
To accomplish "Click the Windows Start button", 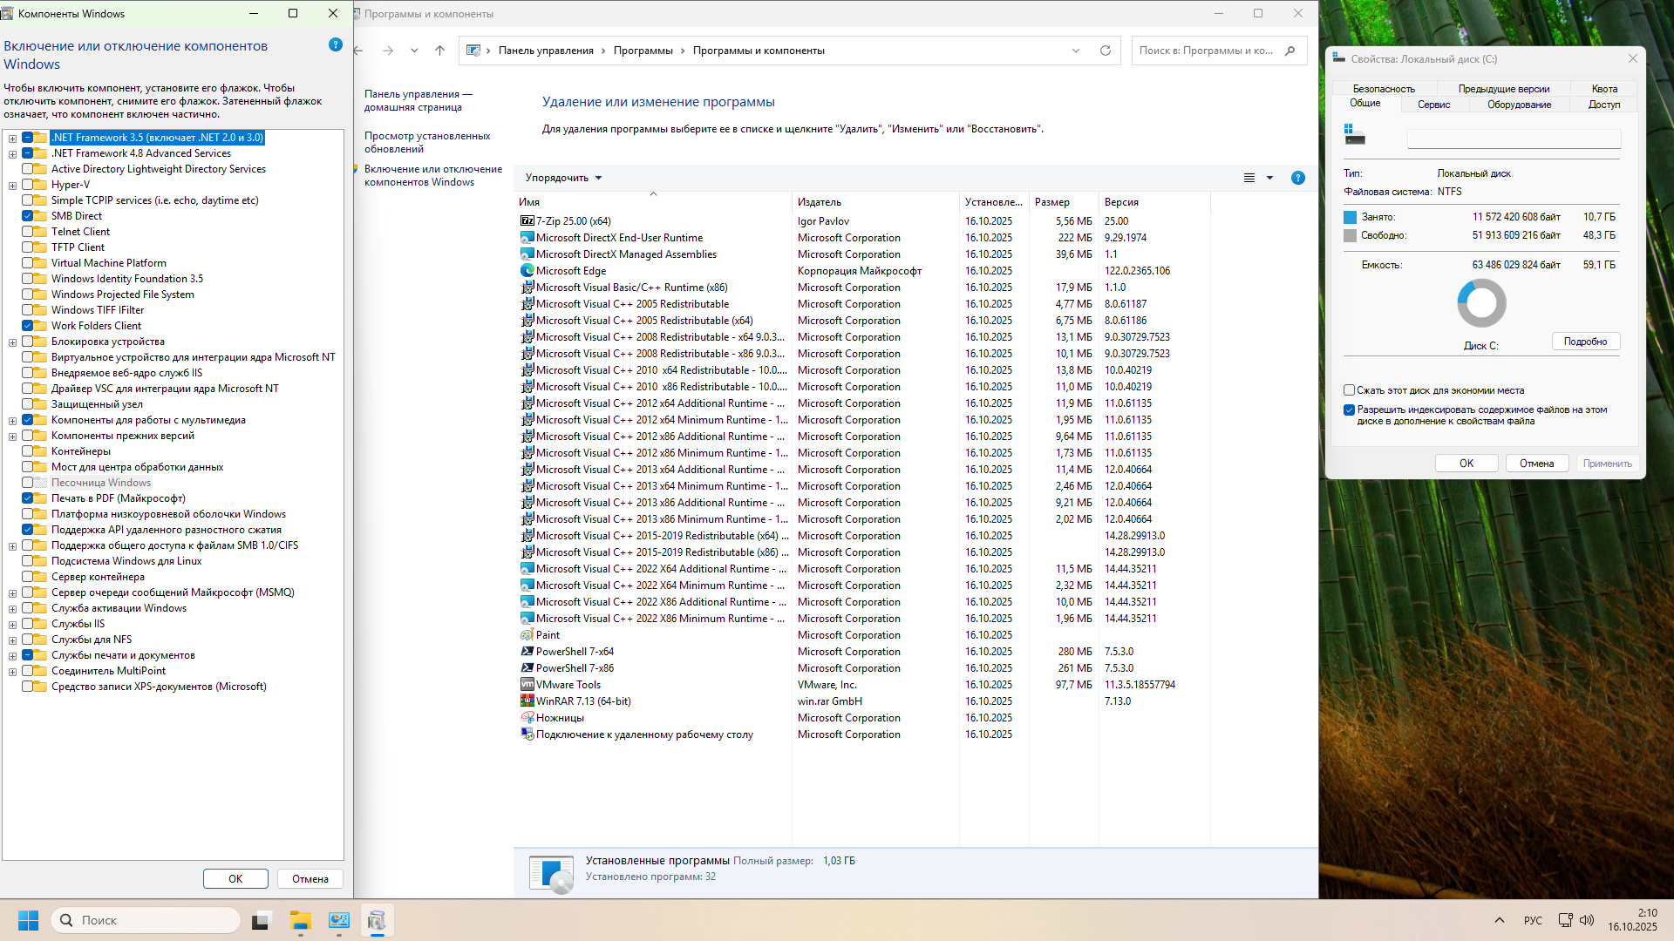I will tap(28, 920).
